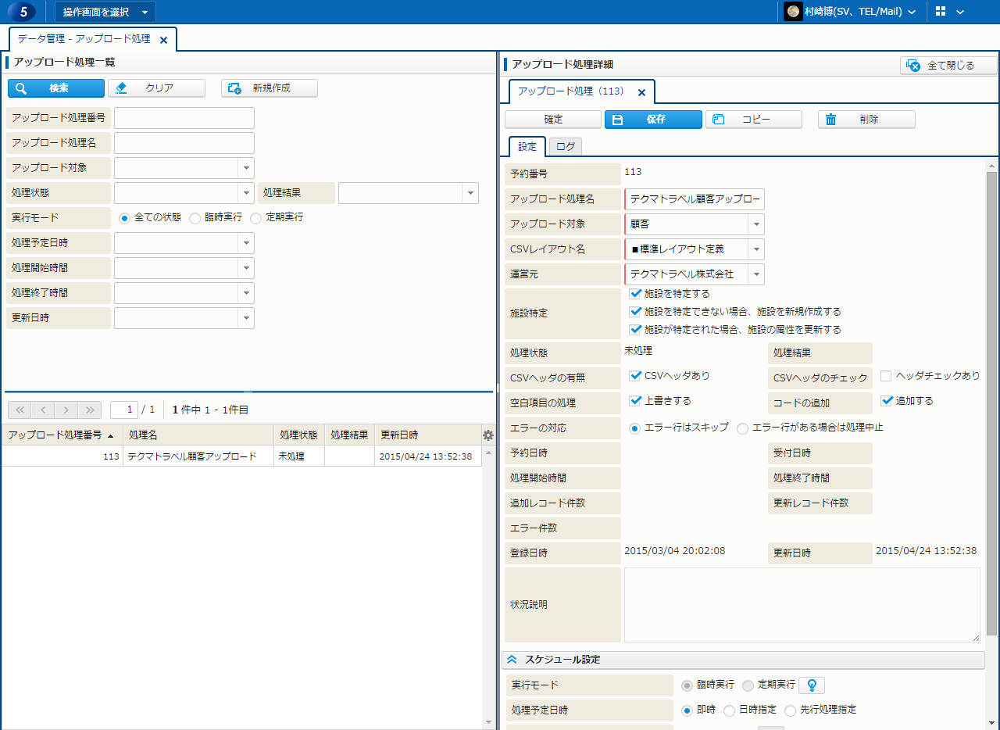Viewport: 1000px width, 730px height.
Task: Collapse the スケジュール設定 section
Action: click(512, 660)
